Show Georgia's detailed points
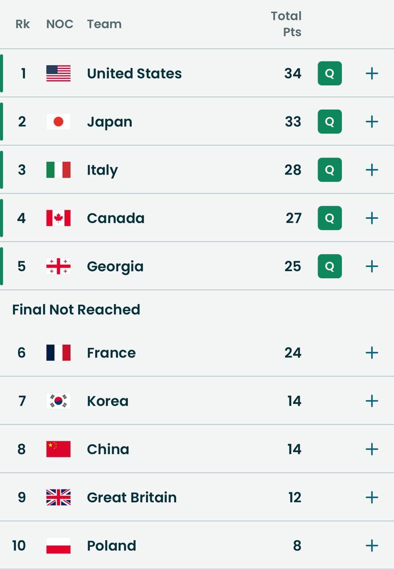The width and height of the screenshot is (394, 570). [372, 266]
